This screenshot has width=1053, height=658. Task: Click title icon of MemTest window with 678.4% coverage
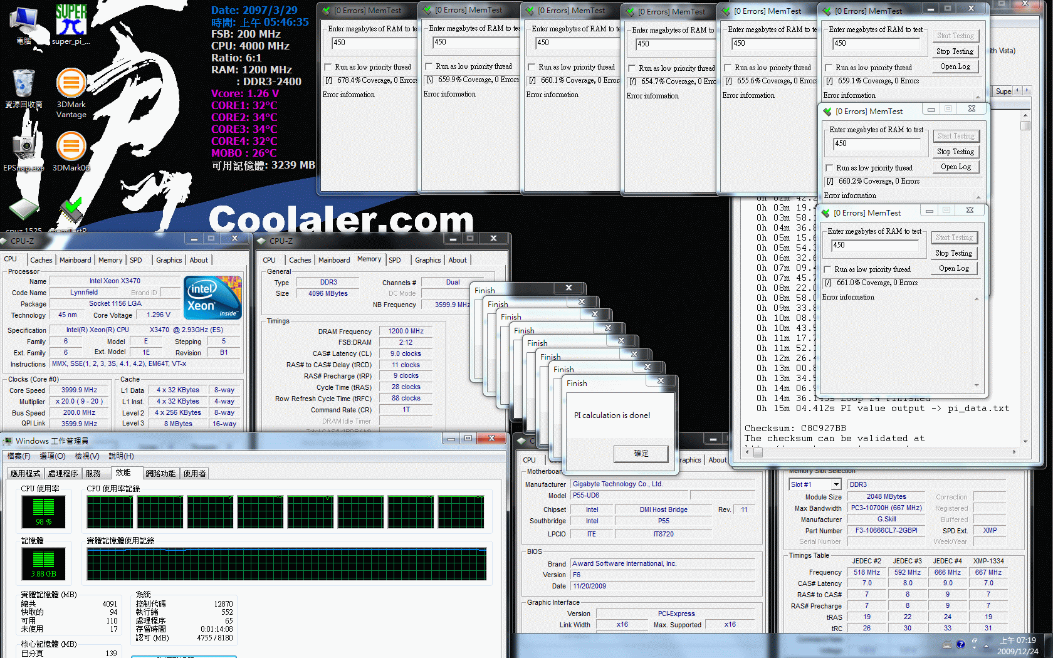(326, 11)
